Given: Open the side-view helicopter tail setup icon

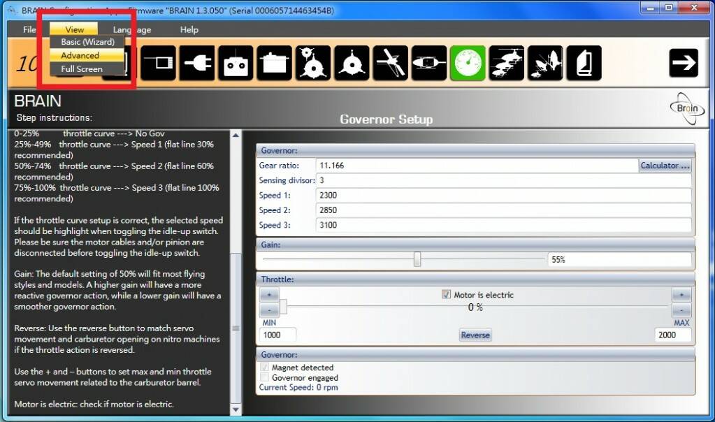Looking at the screenshot, I should tap(429, 63).
